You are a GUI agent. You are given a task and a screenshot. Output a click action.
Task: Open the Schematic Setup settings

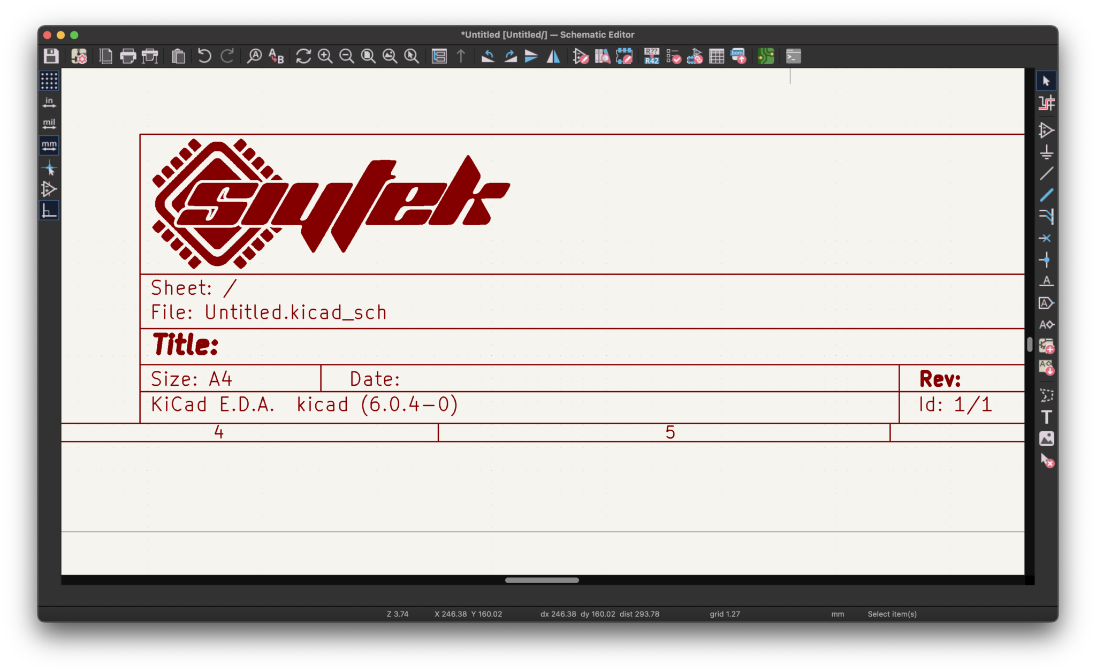pos(79,56)
